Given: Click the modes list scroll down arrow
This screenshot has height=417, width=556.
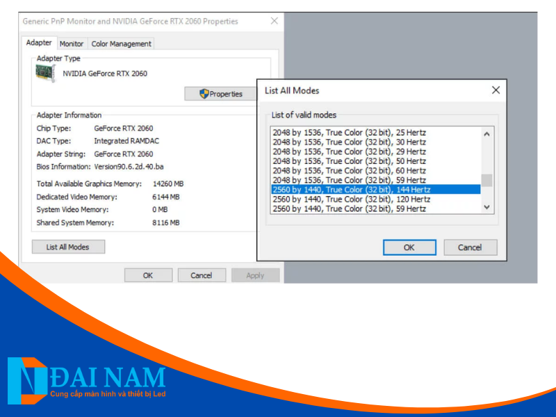Looking at the screenshot, I should [487, 207].
